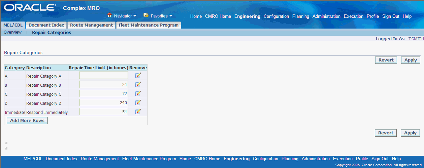Image resolution: width=424 pixels, height=168 pixels.
Task: Click the Add More Rows button
Action: pyautogui.click(x=27, y=121)
